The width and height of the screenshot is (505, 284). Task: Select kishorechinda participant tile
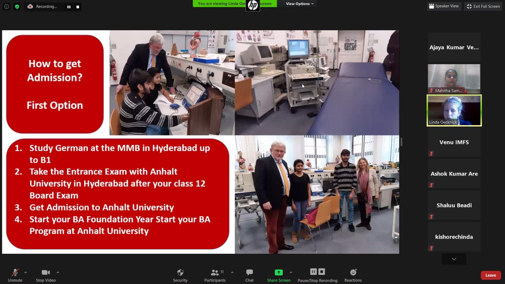(454, 237)
